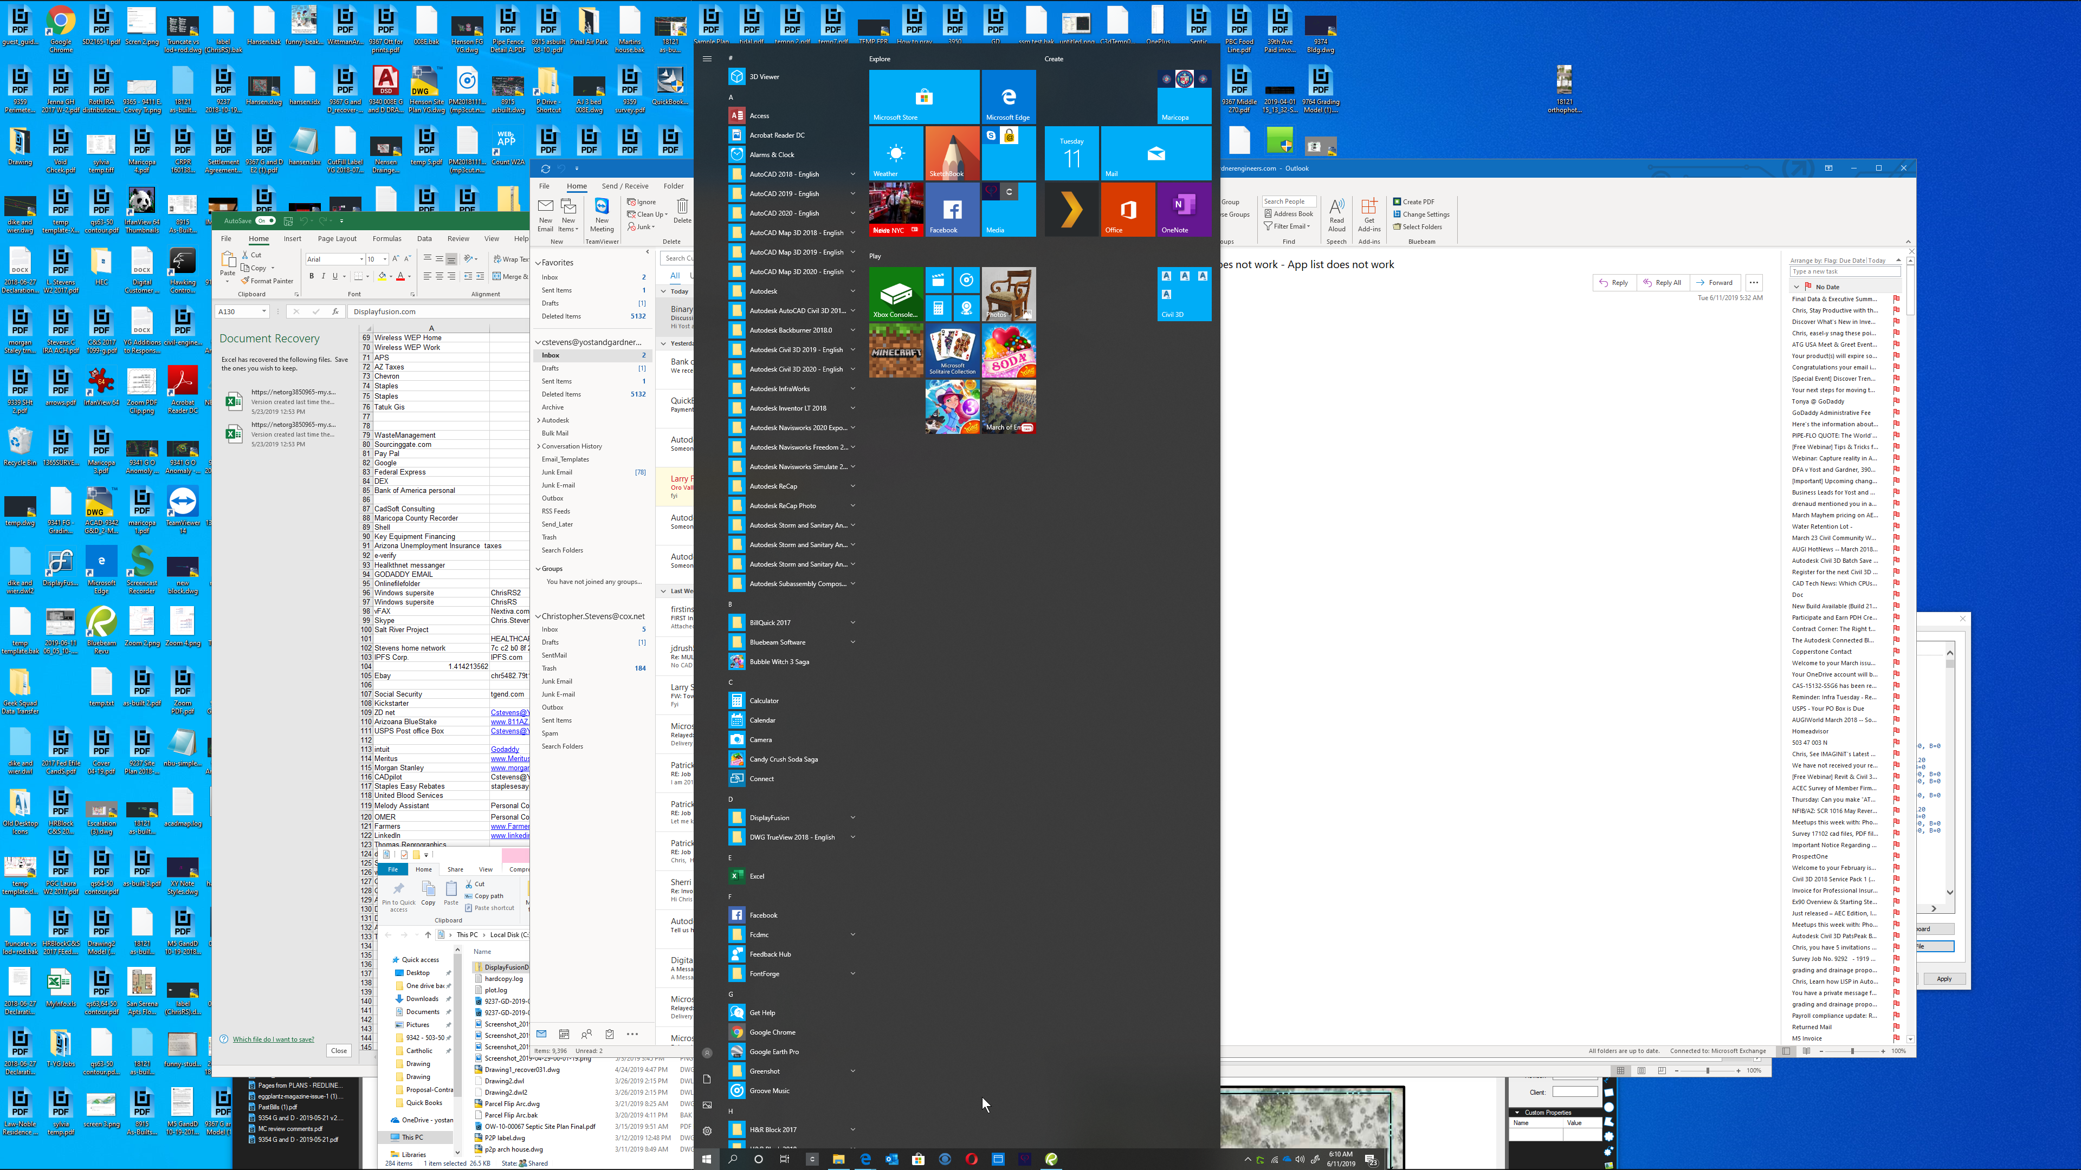
Task: Click the Start menu Settings gear
Action: click(x=707, y=1131)
